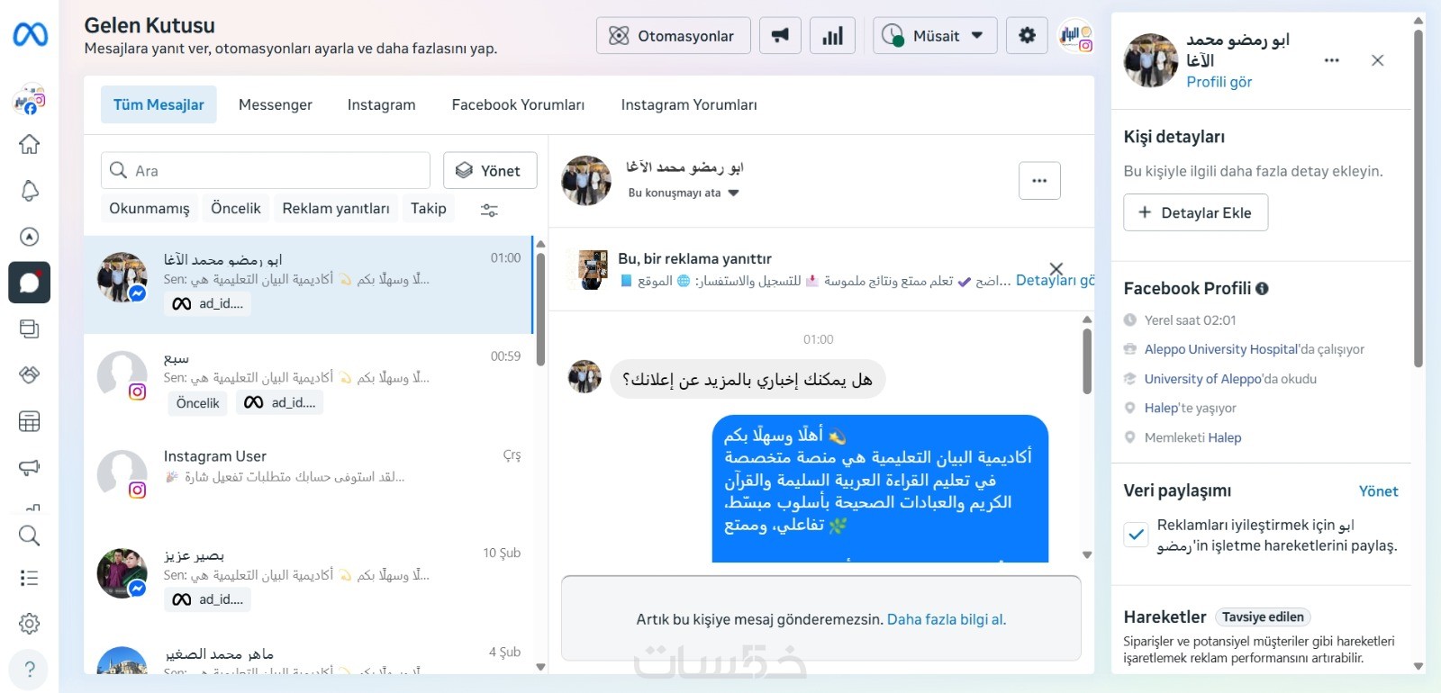The width and height of the screenshot is (1441, 693).
Task: Toggle the share business activity checkbox
Action: coord(1137,535)
